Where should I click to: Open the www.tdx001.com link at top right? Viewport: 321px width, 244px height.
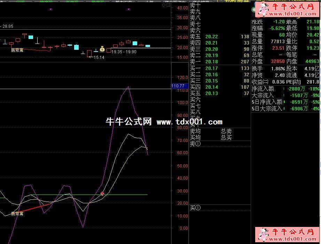[292, 14]
